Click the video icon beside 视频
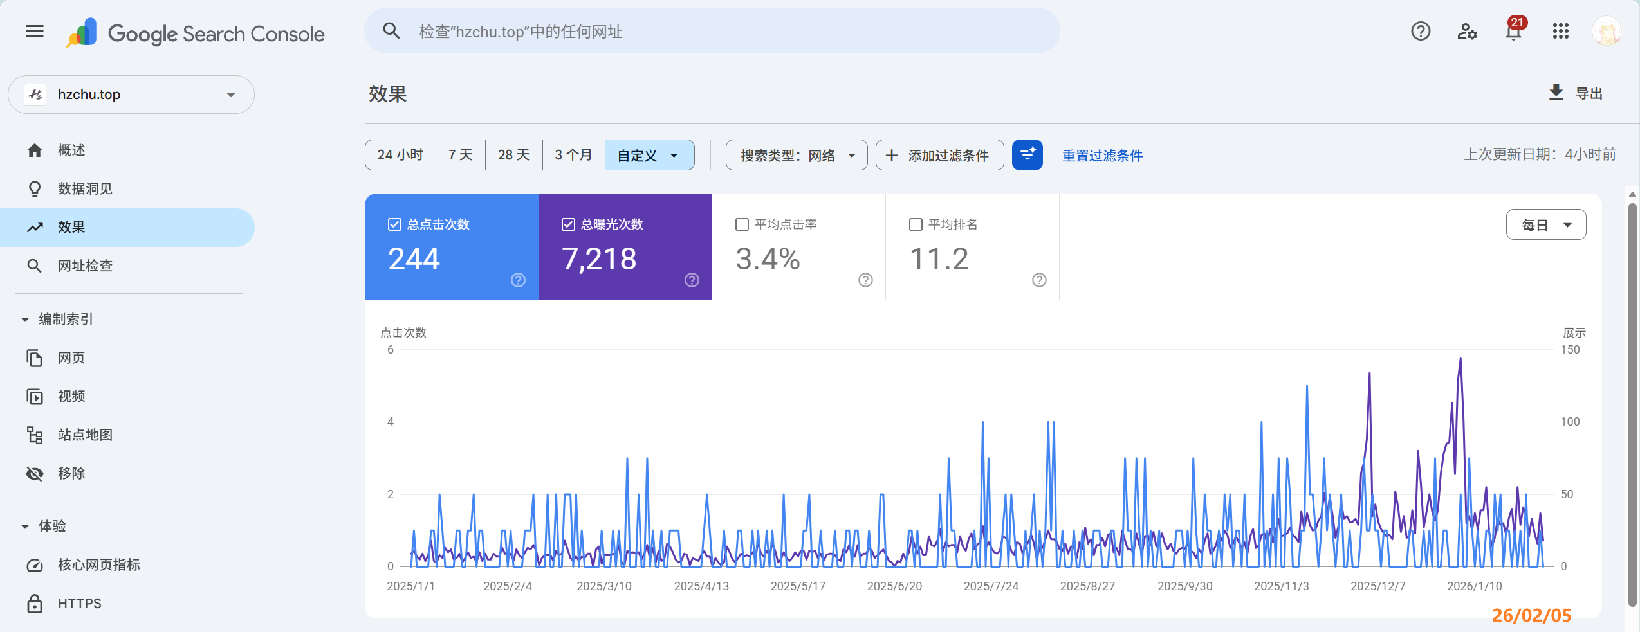1640x632 pixels. pos(35,396)
